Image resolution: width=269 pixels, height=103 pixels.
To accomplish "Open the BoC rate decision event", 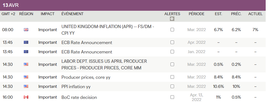I will pyautogui.click(x=79, y=97).
